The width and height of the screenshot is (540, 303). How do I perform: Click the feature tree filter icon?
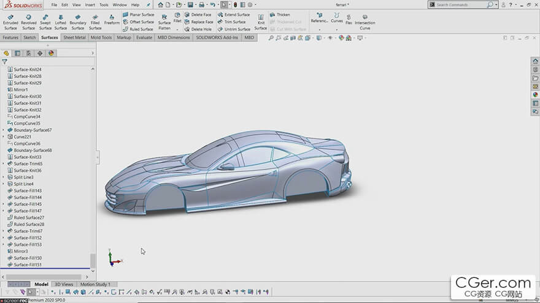pos(4,62)
